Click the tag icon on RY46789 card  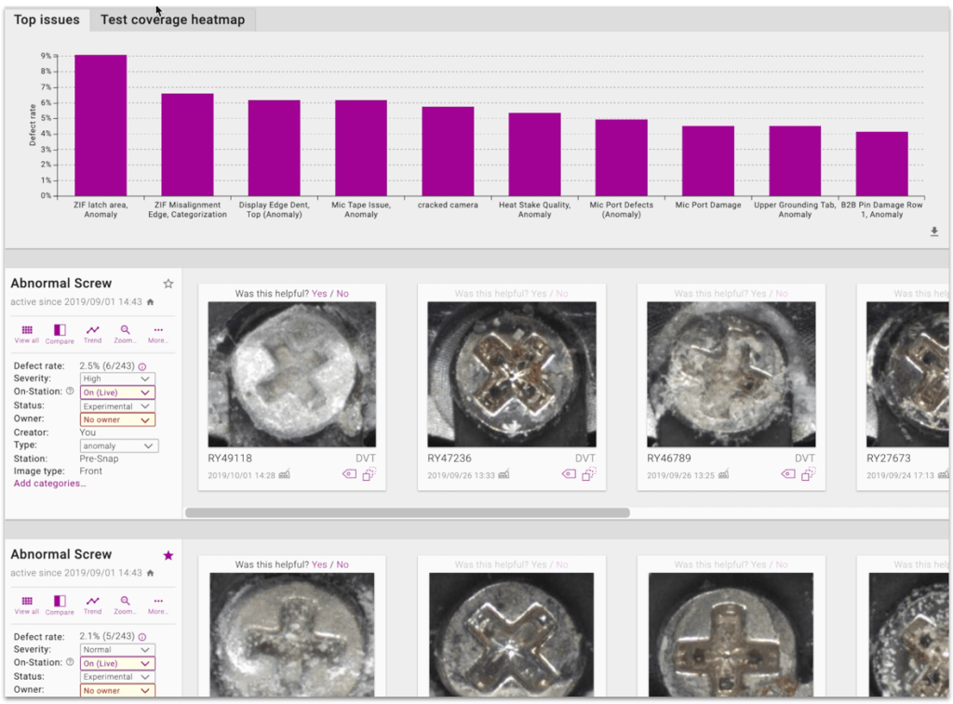[x=788, y=473]
